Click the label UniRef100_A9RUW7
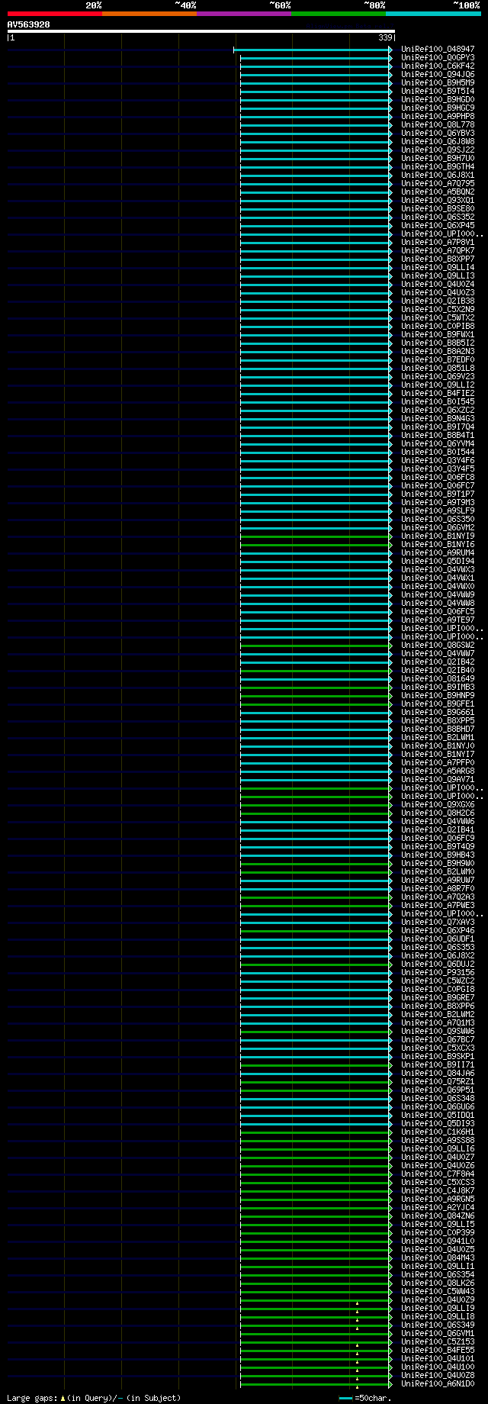 click(x=438, y=880)
